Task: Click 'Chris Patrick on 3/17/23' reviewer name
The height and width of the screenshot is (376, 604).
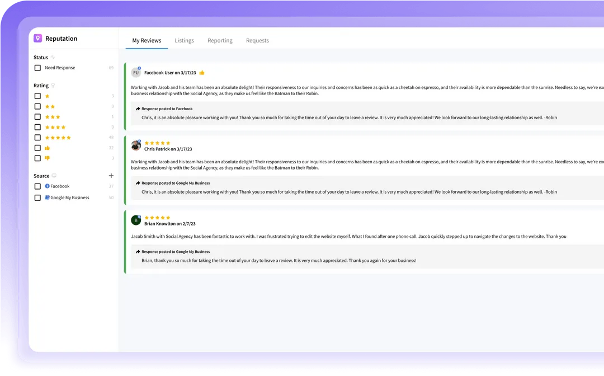Action: [168, 149]
